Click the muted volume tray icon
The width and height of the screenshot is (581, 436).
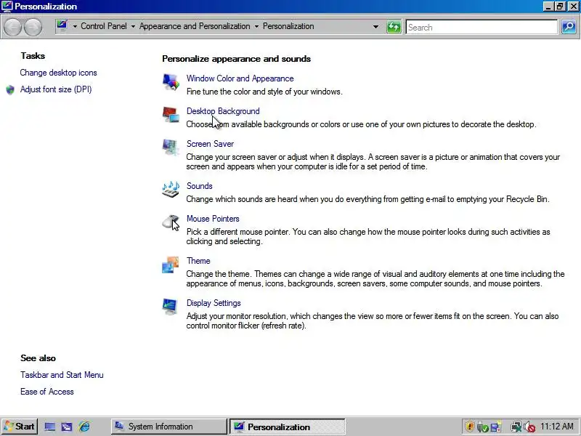[530, 427]
